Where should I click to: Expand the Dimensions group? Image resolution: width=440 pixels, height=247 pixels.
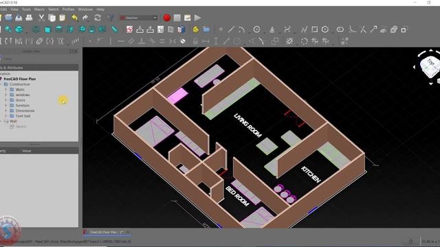tap(5, 111)
